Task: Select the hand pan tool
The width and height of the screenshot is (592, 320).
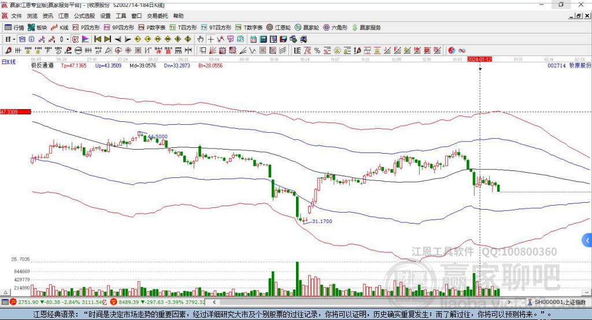Action: [201, 39]
